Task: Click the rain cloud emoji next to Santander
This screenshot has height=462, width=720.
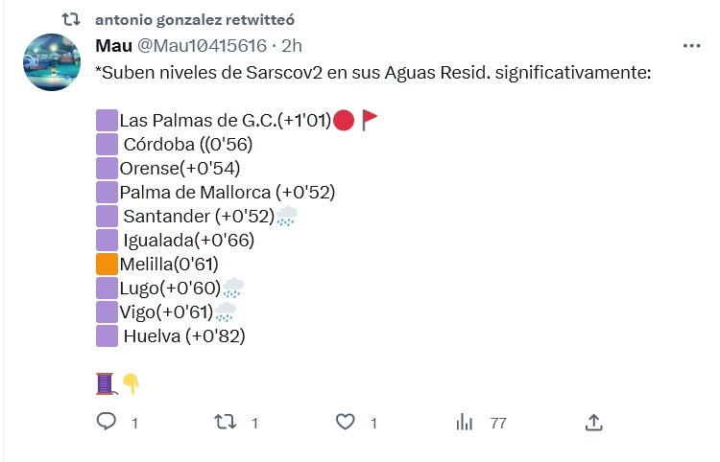Action: tap(287, 218)
